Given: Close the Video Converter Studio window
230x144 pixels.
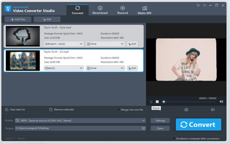Looking at the screenshot, I should point(223,5).
